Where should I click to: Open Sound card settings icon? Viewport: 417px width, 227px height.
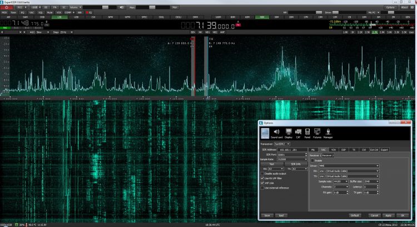point(276,134)
